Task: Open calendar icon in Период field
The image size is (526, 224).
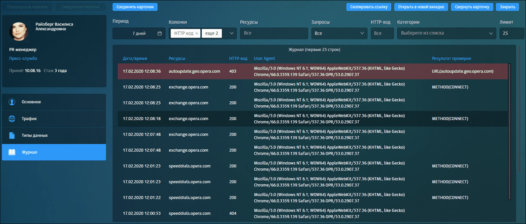Action: pos(159,33)
